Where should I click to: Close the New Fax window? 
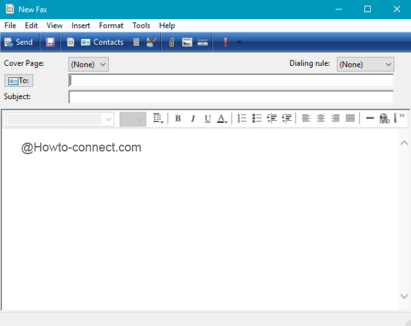[397, 10]
